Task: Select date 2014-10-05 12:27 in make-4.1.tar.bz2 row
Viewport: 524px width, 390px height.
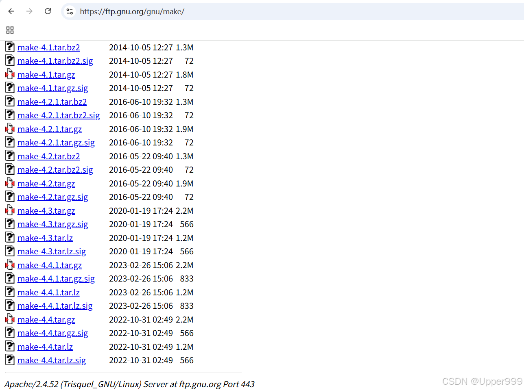Action: pyautogui.click(x=141, y=48)
